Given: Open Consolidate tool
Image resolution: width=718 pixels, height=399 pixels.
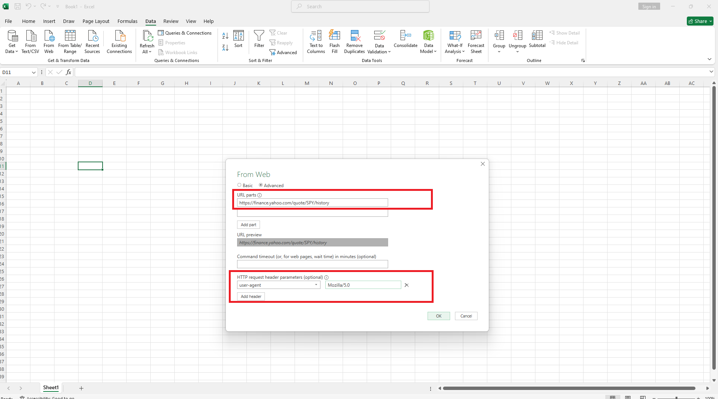Looking at the screenshot, I should click(x=405, y=39).
